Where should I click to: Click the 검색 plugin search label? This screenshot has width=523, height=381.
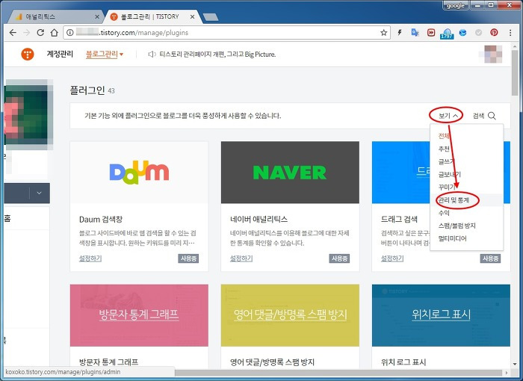(478, 116)
